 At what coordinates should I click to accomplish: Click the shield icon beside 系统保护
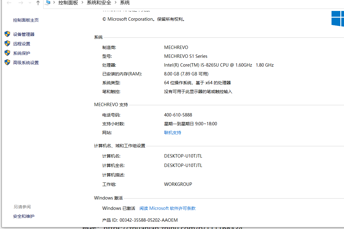click(7, 53)
